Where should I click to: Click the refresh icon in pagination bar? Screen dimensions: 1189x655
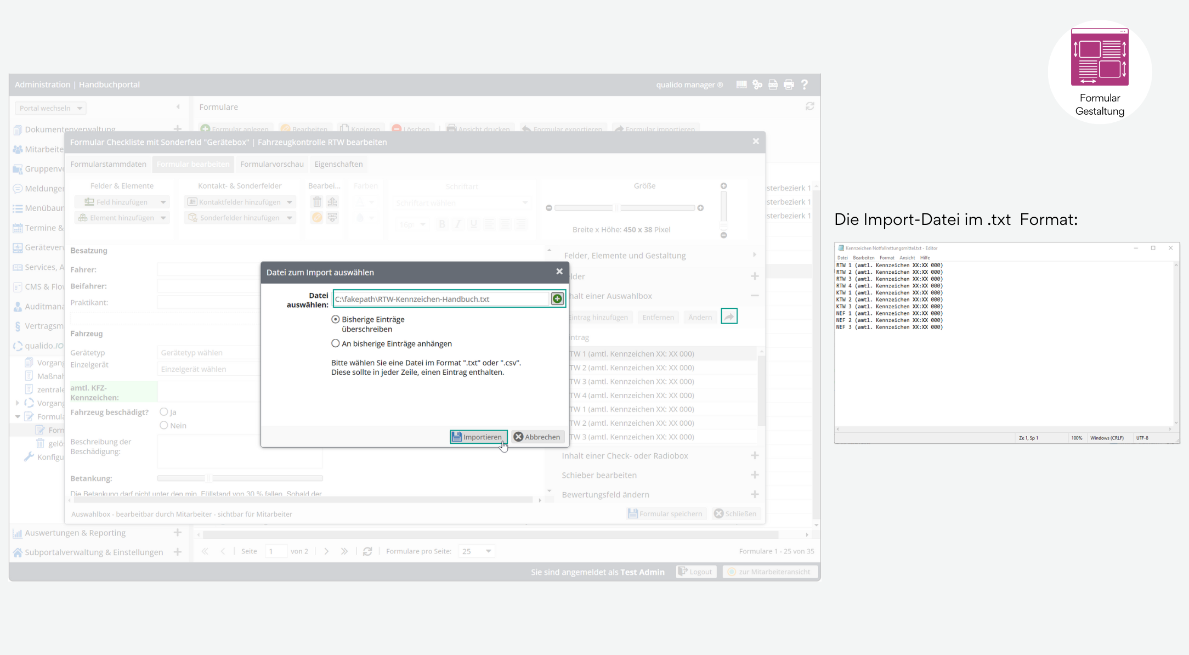click(x=367, y=551)
